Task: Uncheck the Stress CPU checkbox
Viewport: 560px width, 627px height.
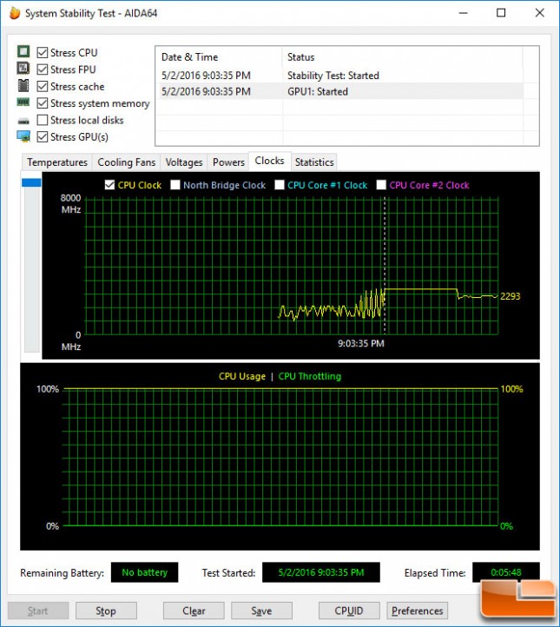Action: click(42, 52)
